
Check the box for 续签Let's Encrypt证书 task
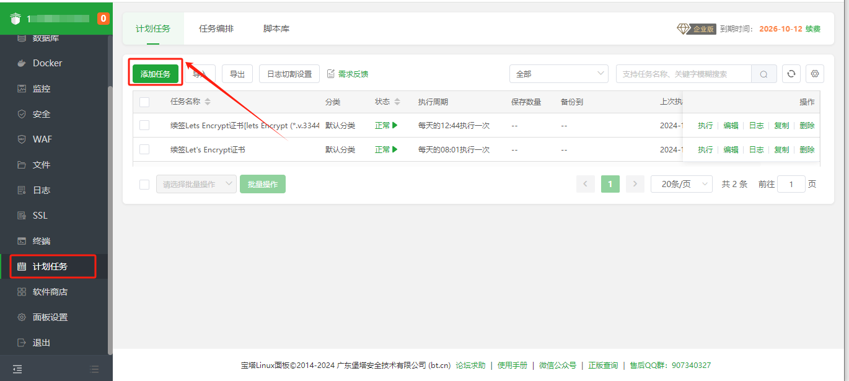click(x=144, y=149)
